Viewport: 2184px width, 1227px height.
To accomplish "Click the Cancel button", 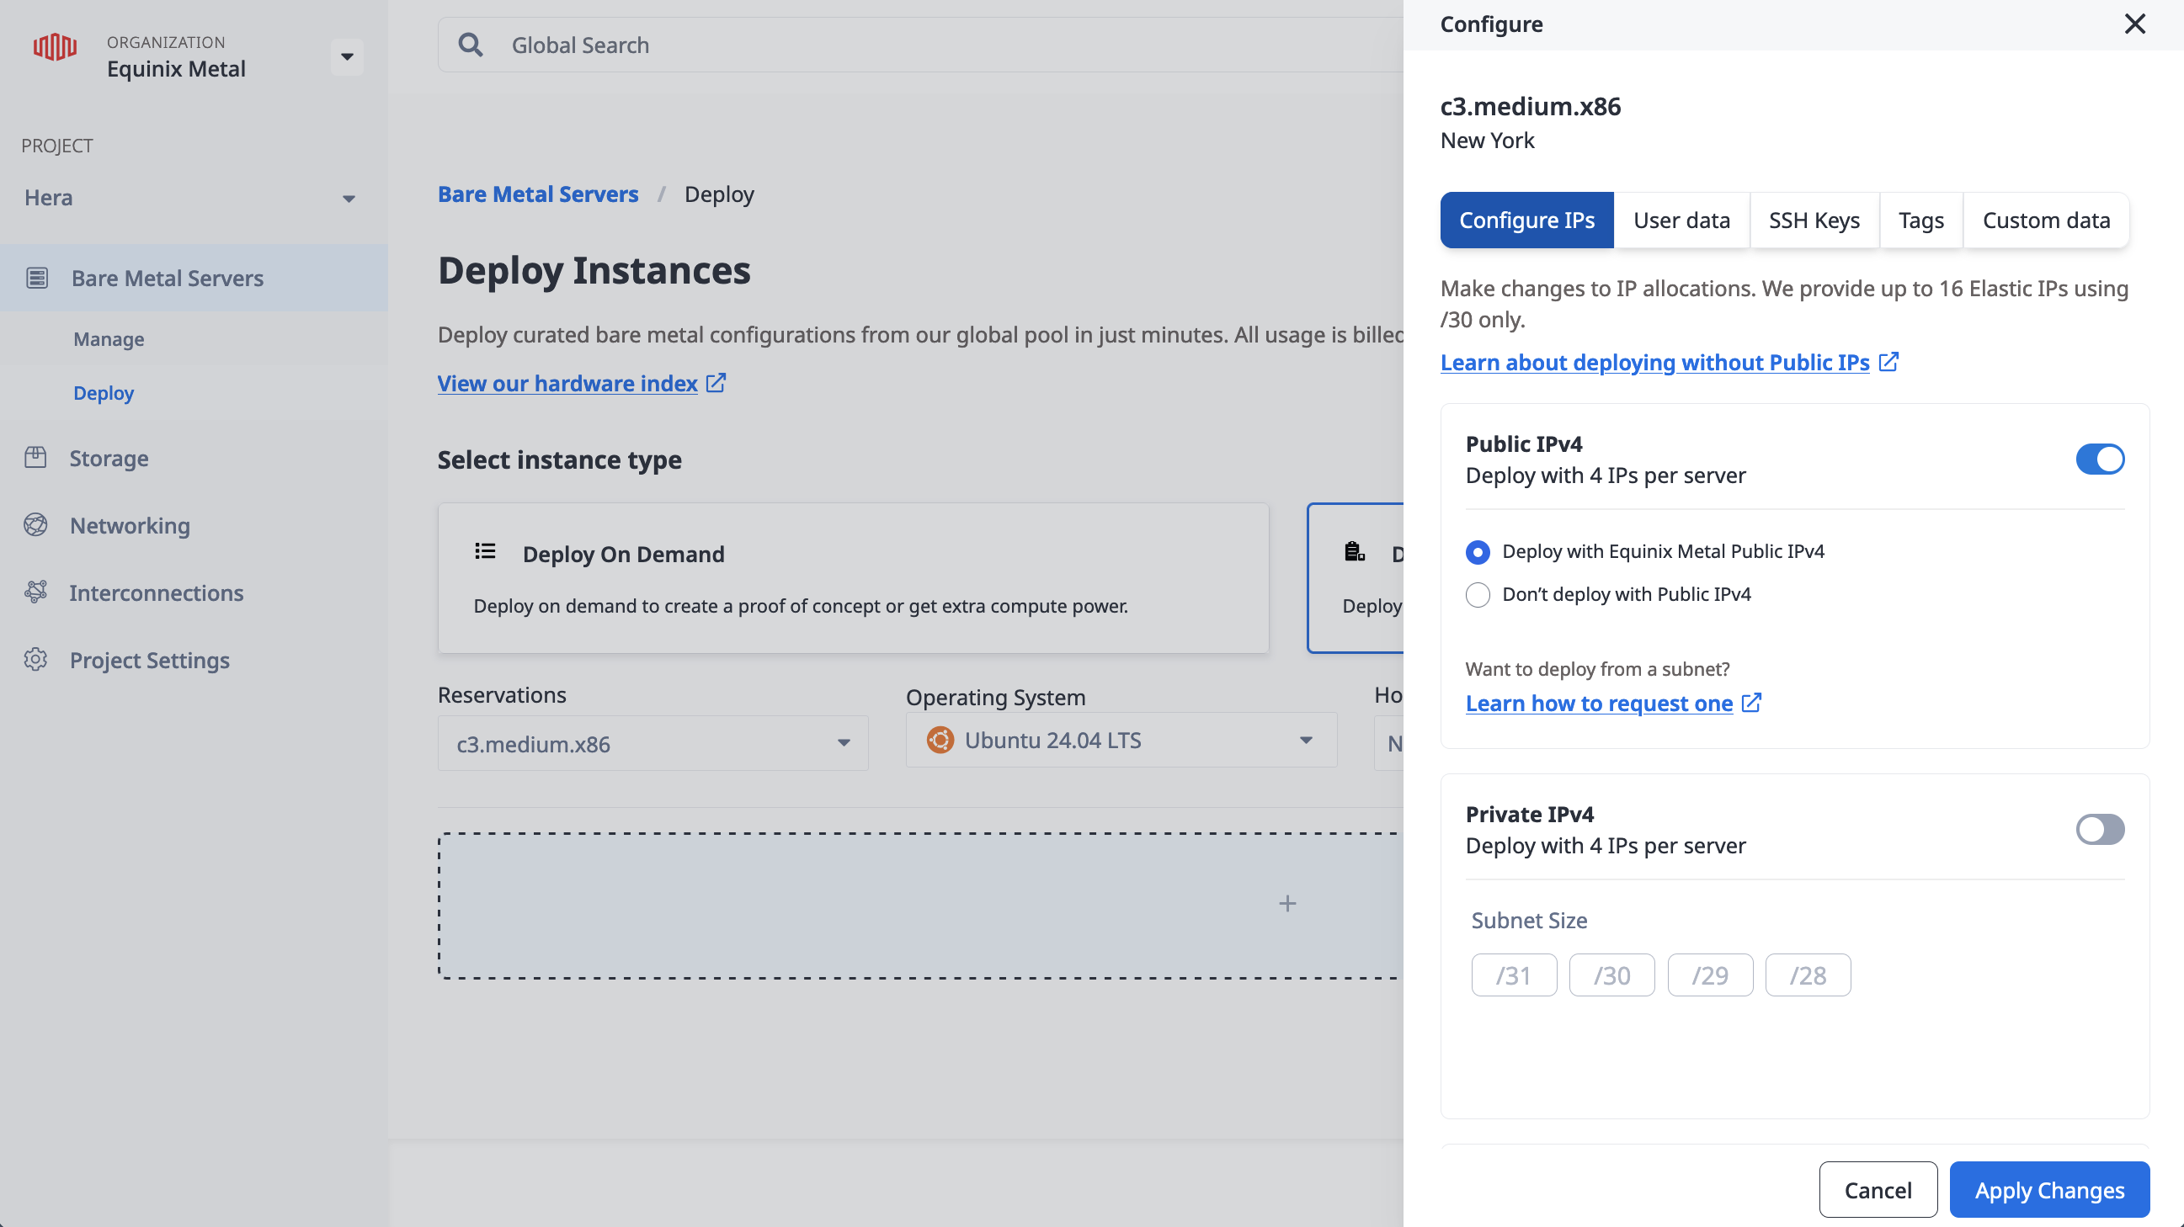I will (x=1878, y=1190).
